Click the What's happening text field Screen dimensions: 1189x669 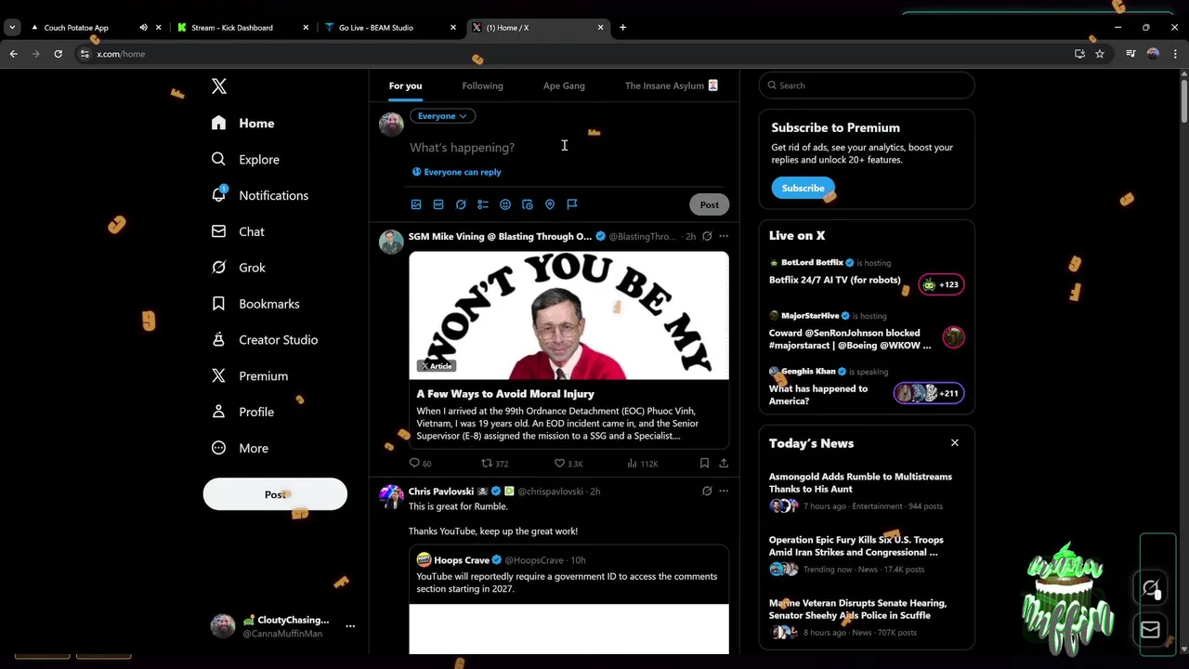[x=568, y=148]
